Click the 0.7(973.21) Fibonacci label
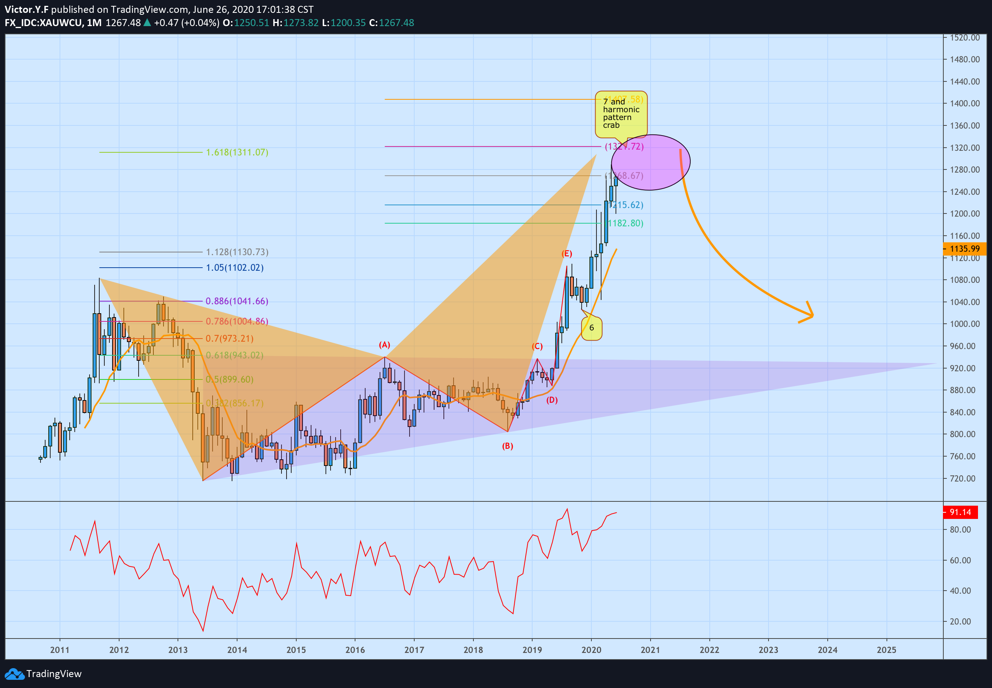This screenshot has width=992, height=688. (230, 339)
